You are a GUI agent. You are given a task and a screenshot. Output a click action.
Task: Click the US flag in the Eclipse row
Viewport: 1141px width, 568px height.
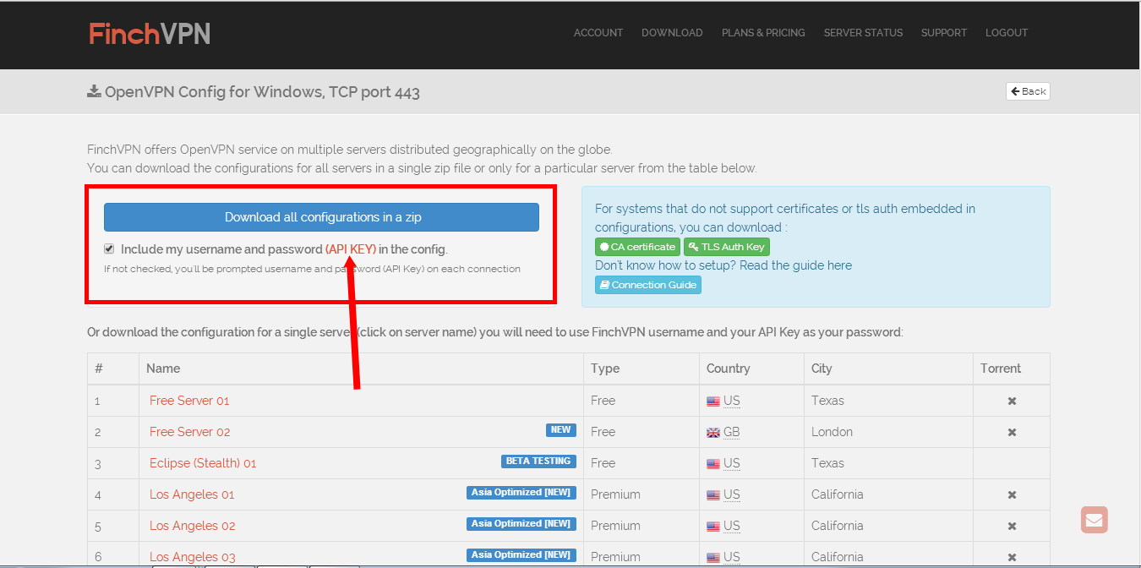coord(713,464)
